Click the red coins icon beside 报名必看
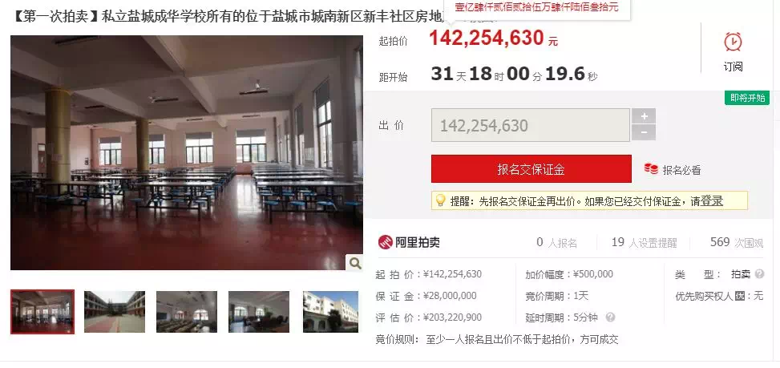Screen dimensions: 780x368 click(651, 169)
